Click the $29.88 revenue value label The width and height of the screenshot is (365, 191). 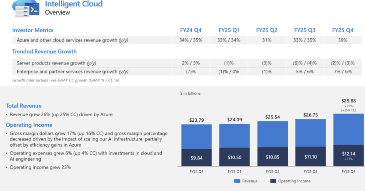pos(349,101)
